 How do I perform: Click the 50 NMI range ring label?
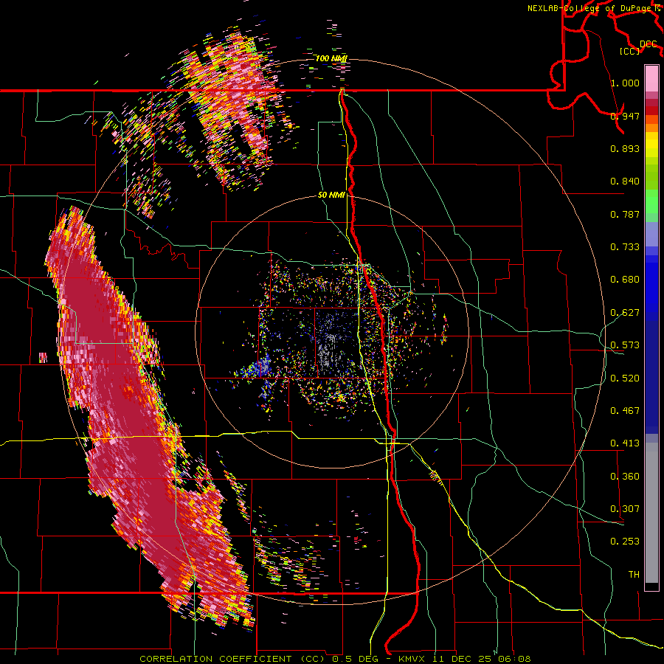coord(331,196)
